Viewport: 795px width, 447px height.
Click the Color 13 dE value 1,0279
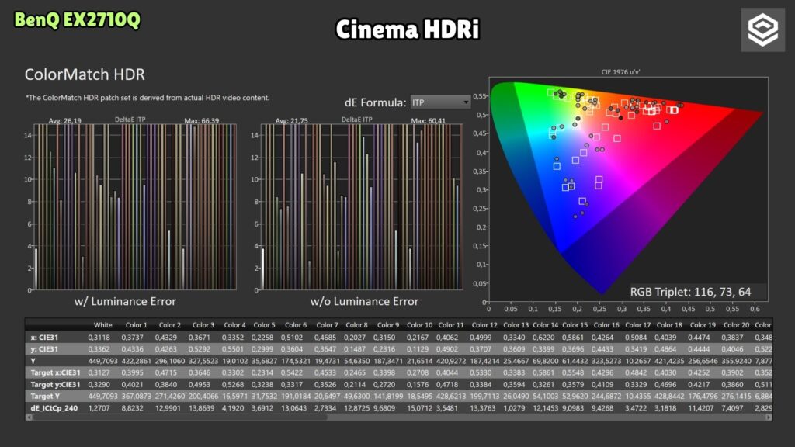click(514, 408)
